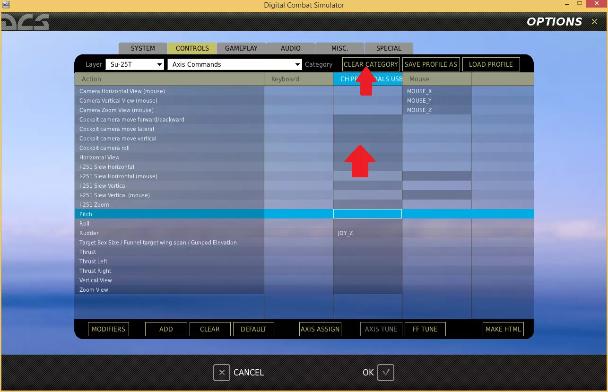Select "I-251 Slew Horizontal" without mouse suffix
608x392 pixels.
click(x=169, y=167)
